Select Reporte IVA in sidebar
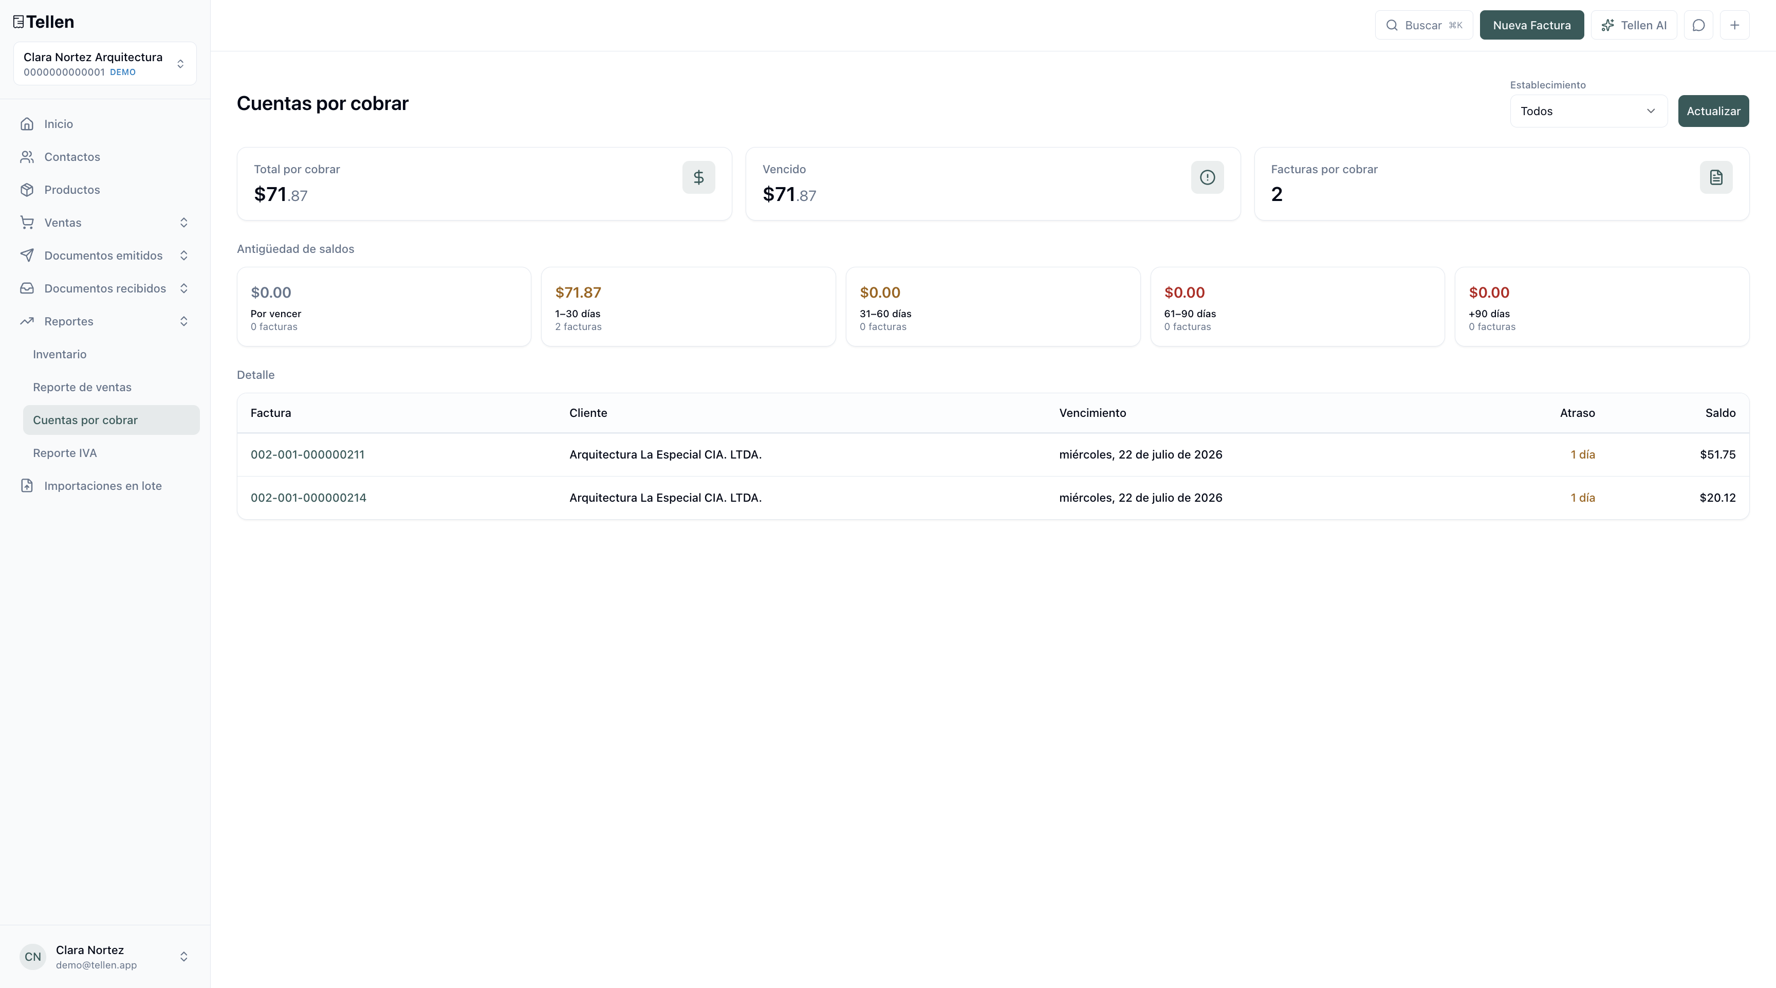1776x988 pixels. (65, 453)
